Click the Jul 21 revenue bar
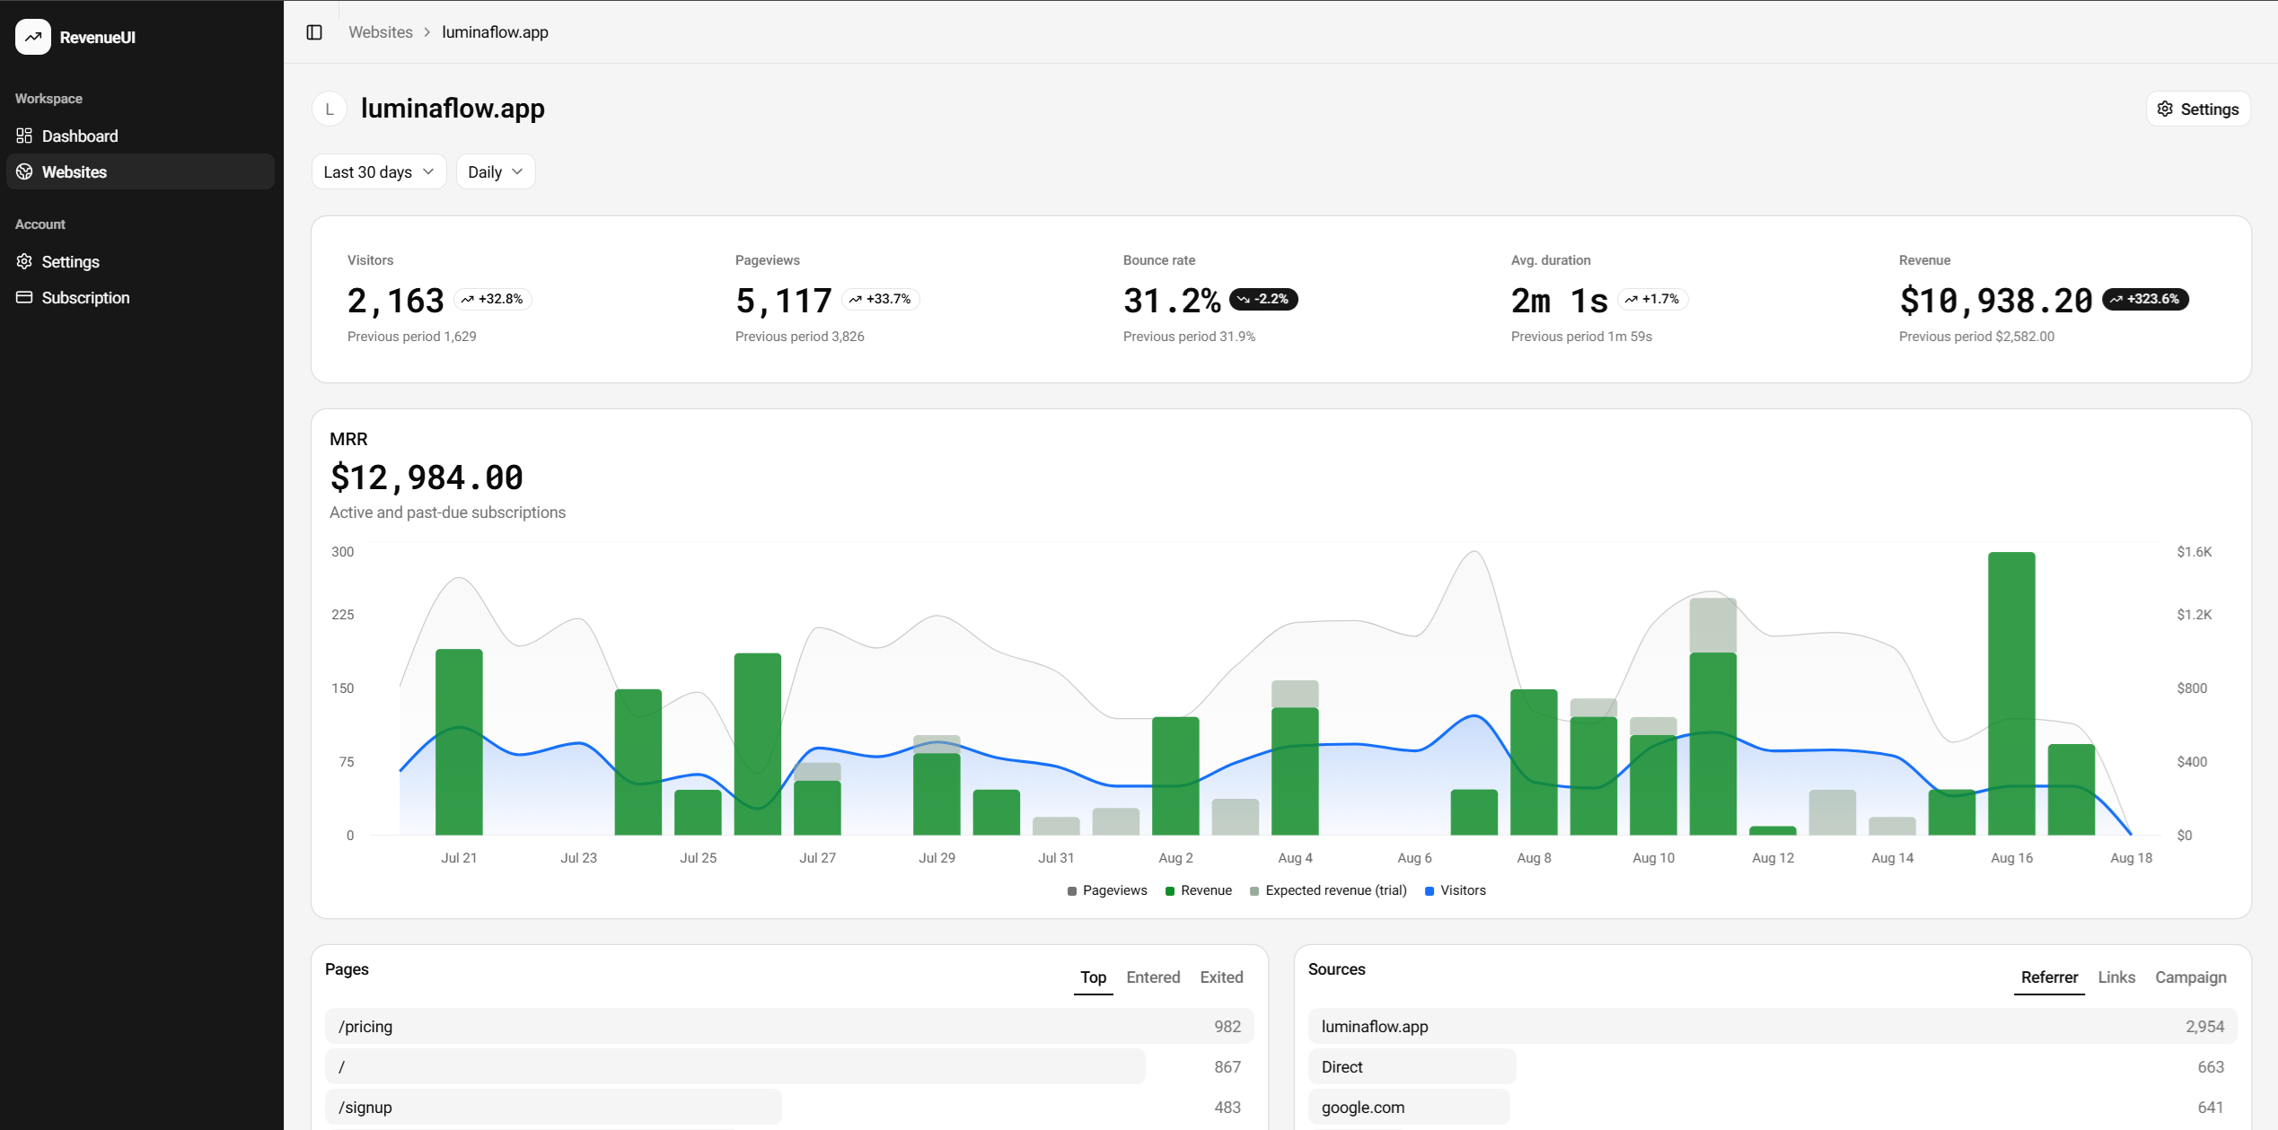The image size is (2278, 1130). coord(459,741)
